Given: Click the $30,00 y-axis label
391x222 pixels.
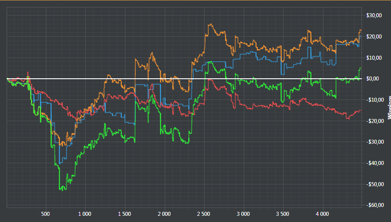Looking at the screenshot, I should [374, 16].
